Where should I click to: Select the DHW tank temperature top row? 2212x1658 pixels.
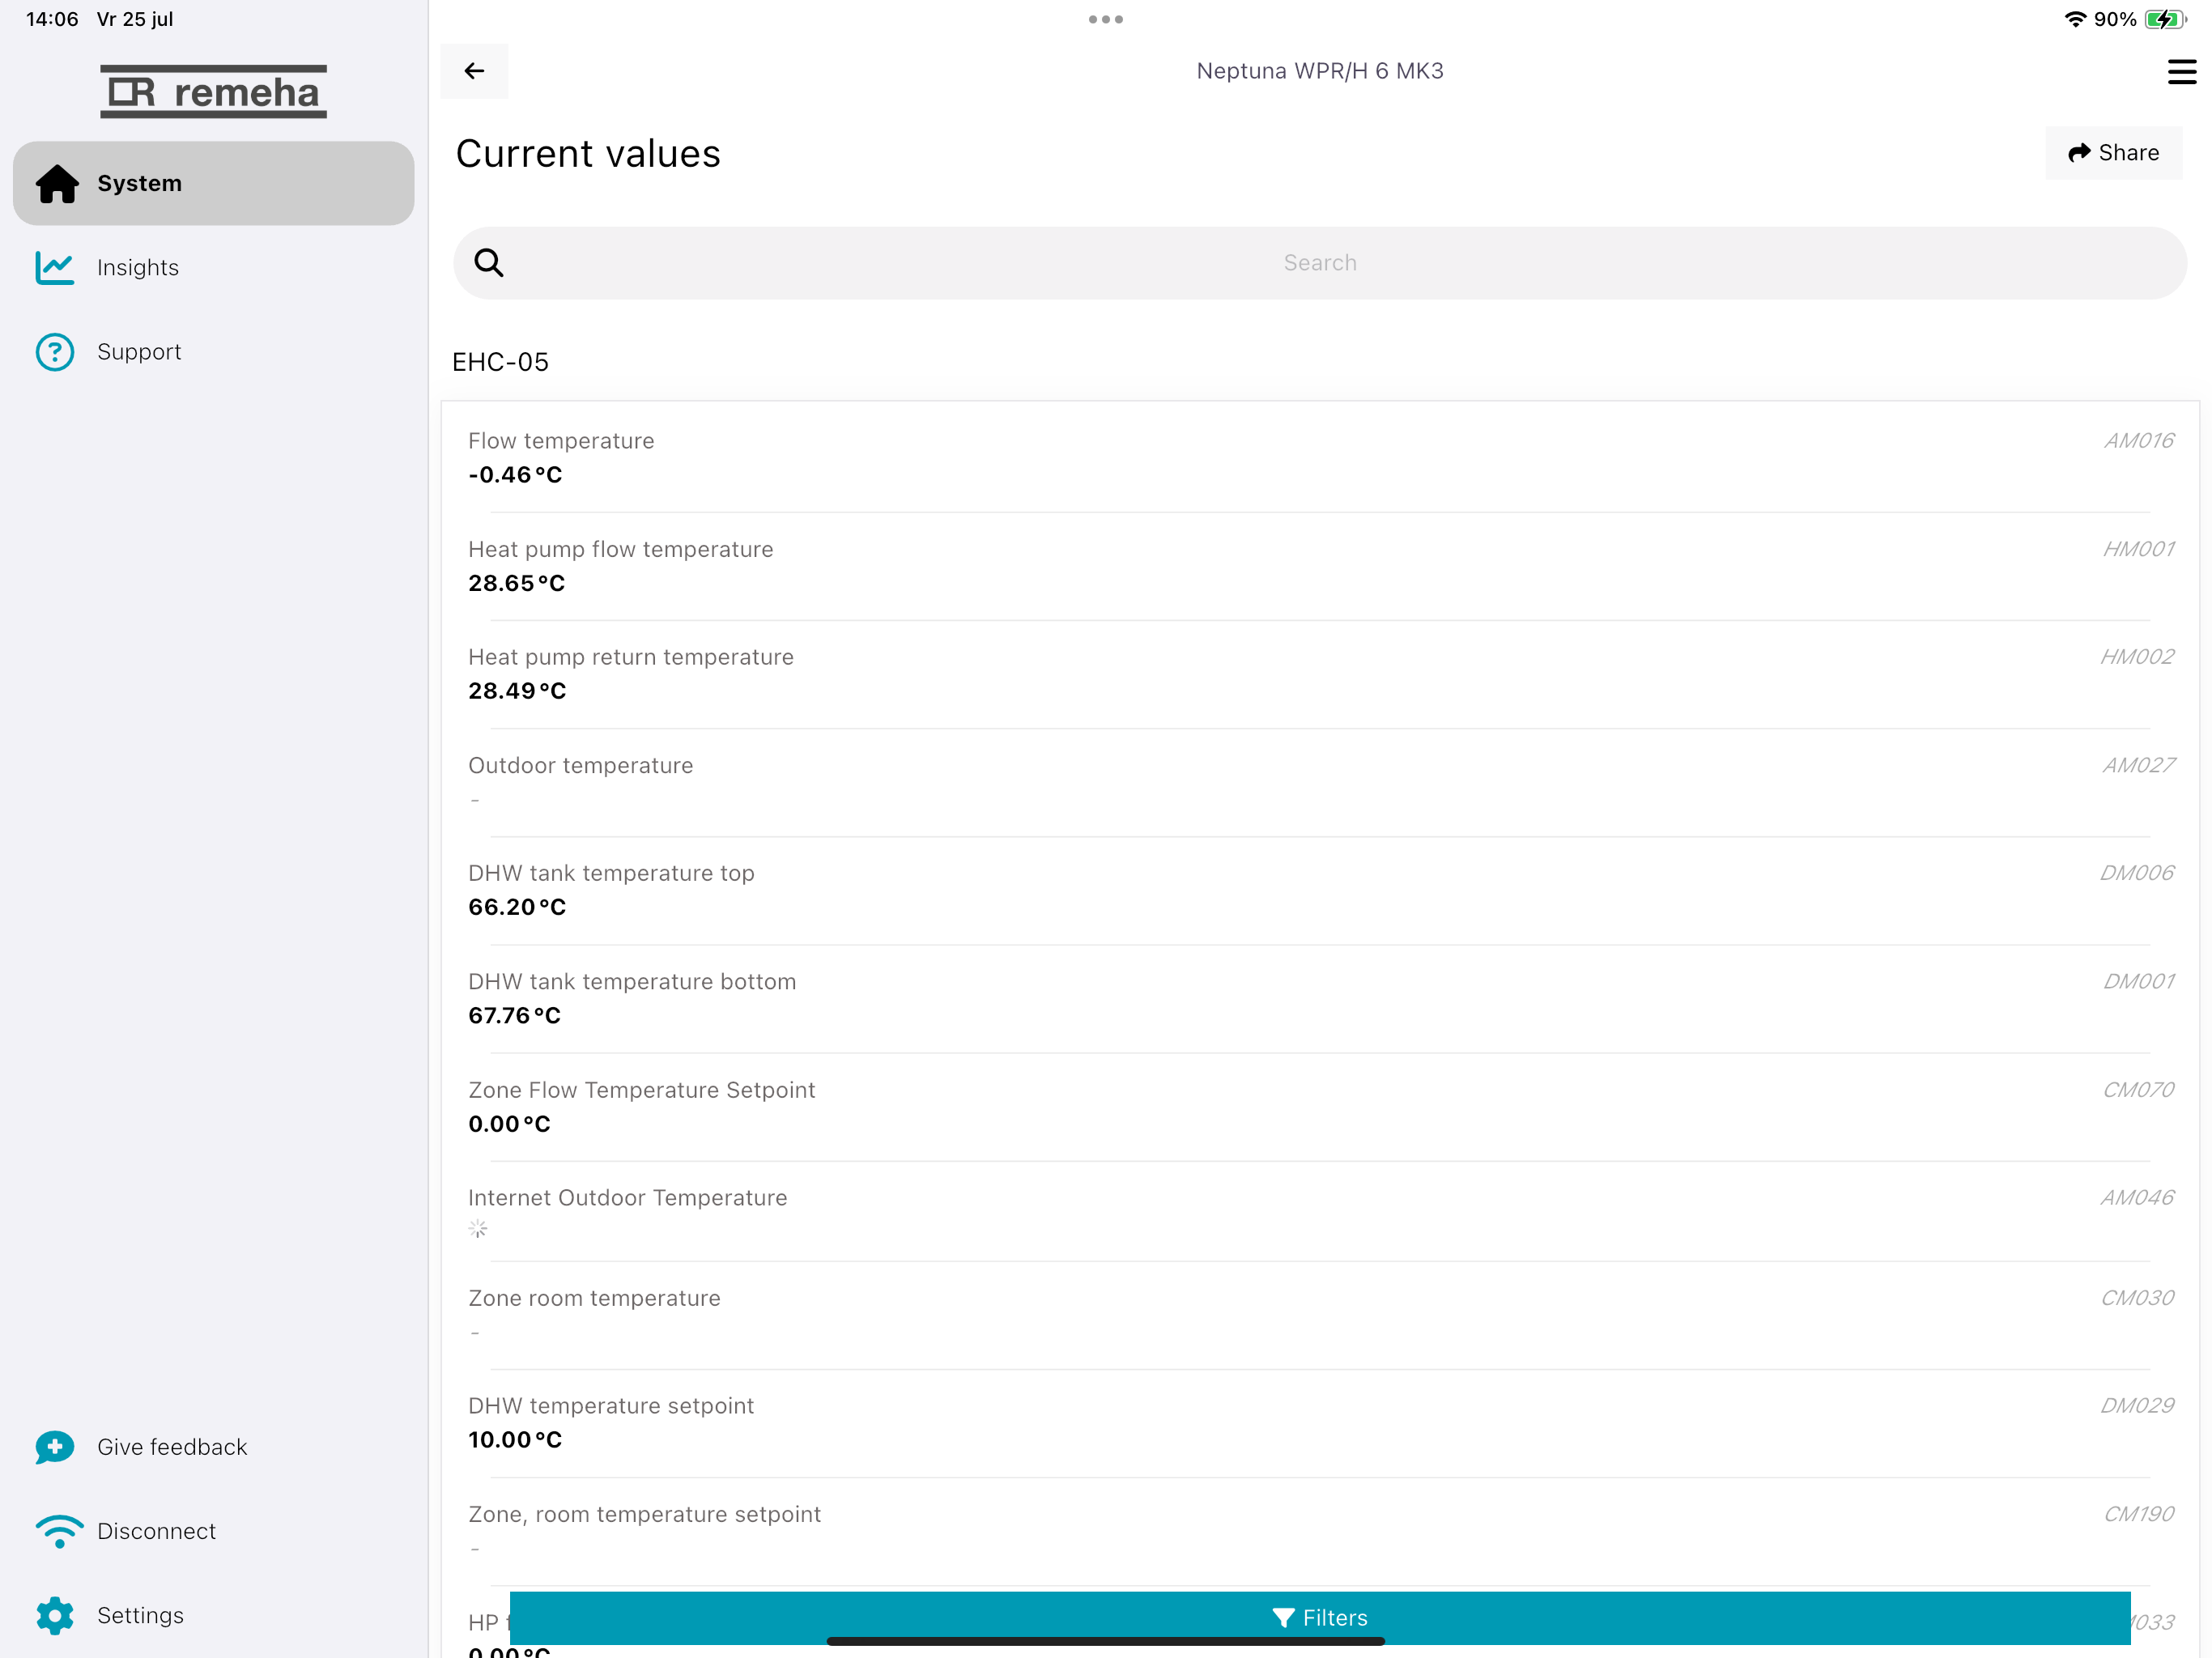(x=1320, y=890)
